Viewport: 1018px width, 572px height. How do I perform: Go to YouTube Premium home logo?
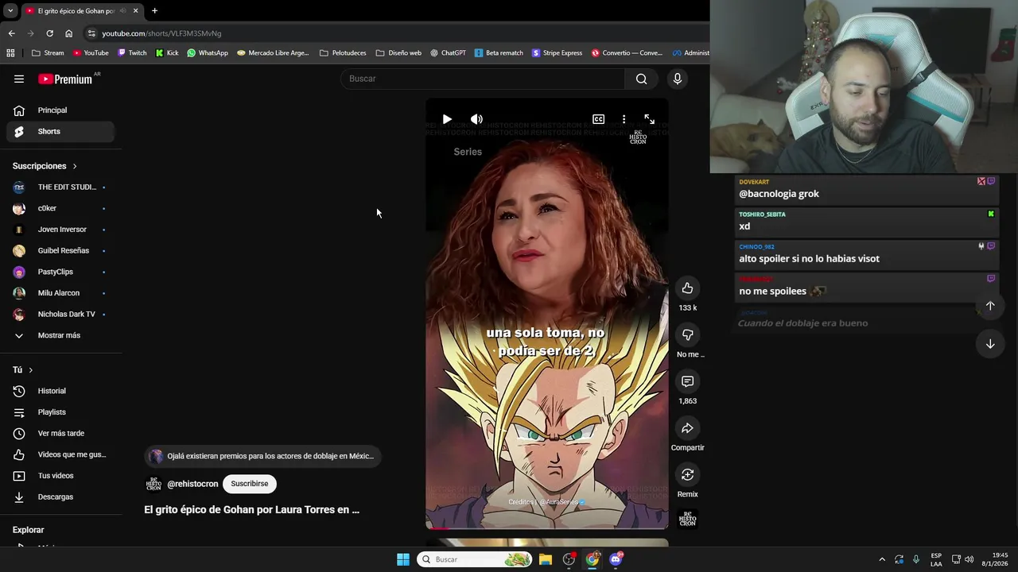[x=65, y=79]
